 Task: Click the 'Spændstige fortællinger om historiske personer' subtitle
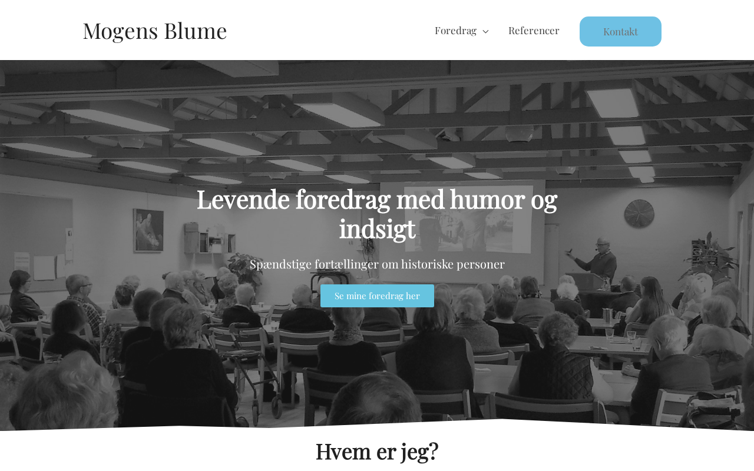[377, 264]
